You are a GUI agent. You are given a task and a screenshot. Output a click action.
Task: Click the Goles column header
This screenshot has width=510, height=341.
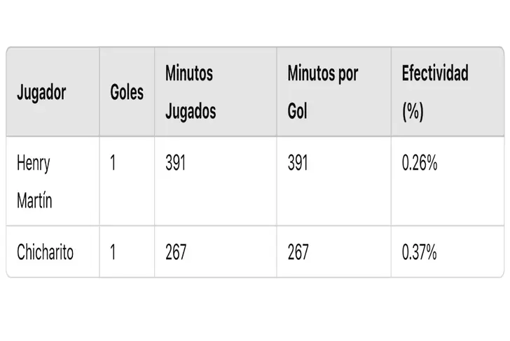127,92
